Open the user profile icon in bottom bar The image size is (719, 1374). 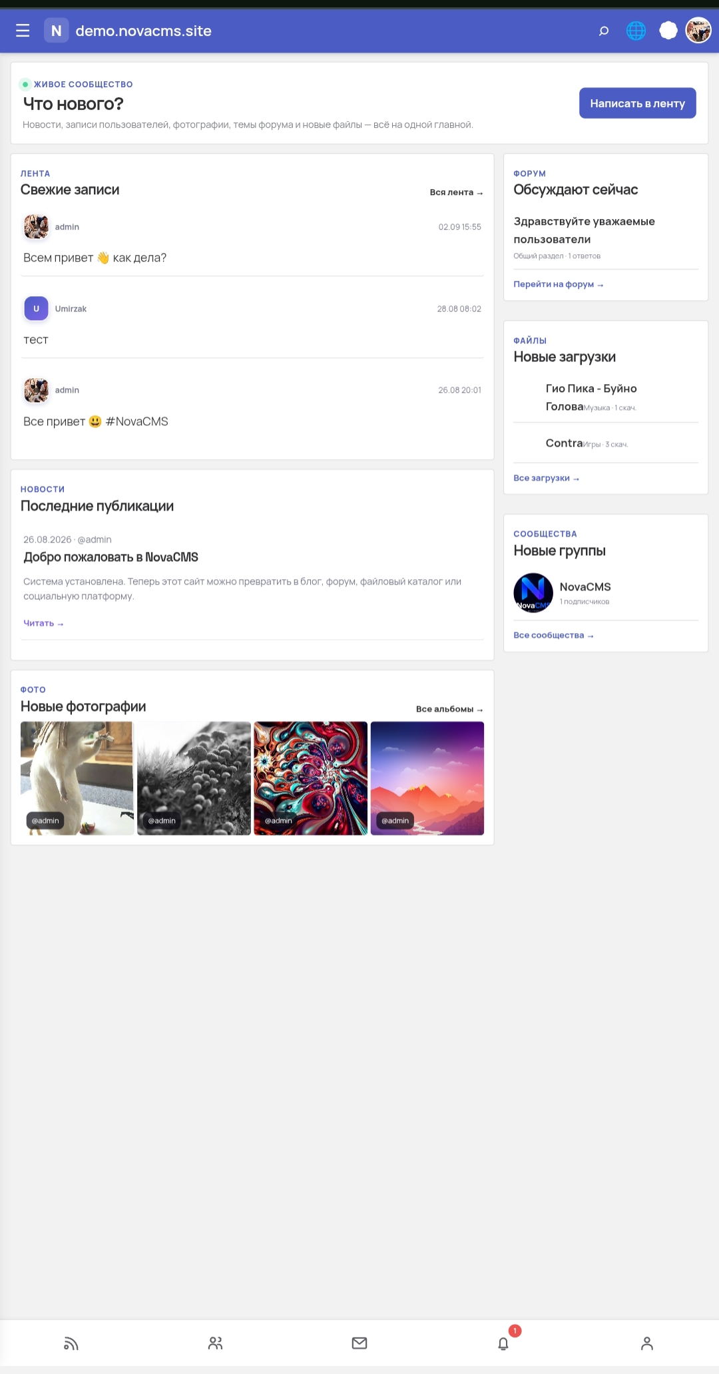[647, 1343]
